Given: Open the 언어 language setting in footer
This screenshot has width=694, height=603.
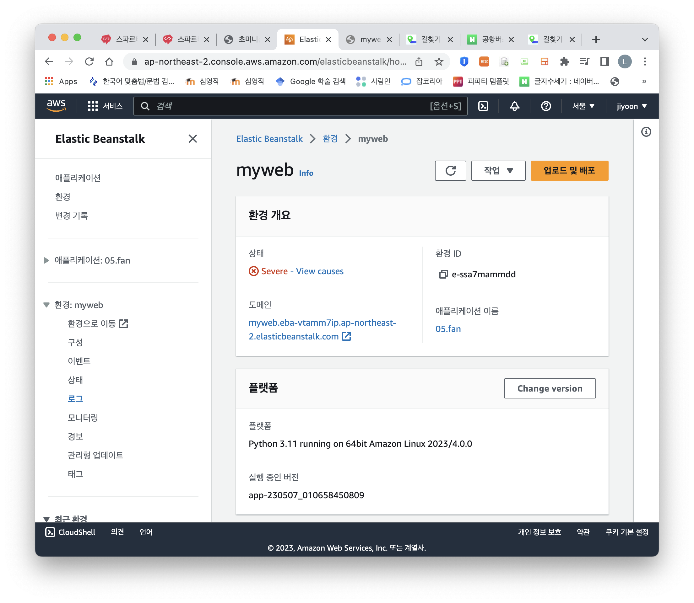Looking at the screenshot, I should (x=146, y=532).
